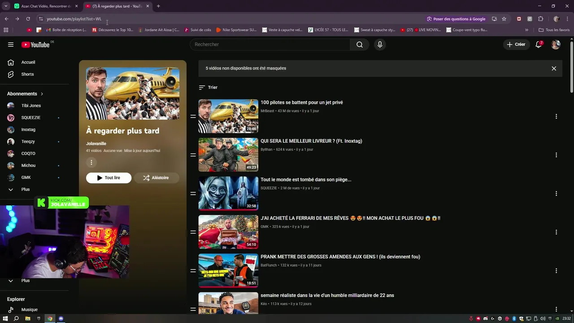Click the browser address bar URL
The width and height of the screenshot is (574, 323).
click(74, 19)
